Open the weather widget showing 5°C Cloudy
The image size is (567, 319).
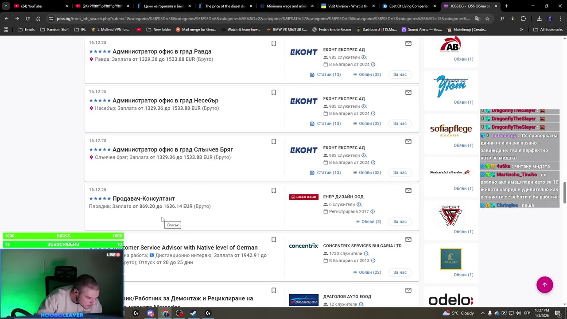coord(458,313)
